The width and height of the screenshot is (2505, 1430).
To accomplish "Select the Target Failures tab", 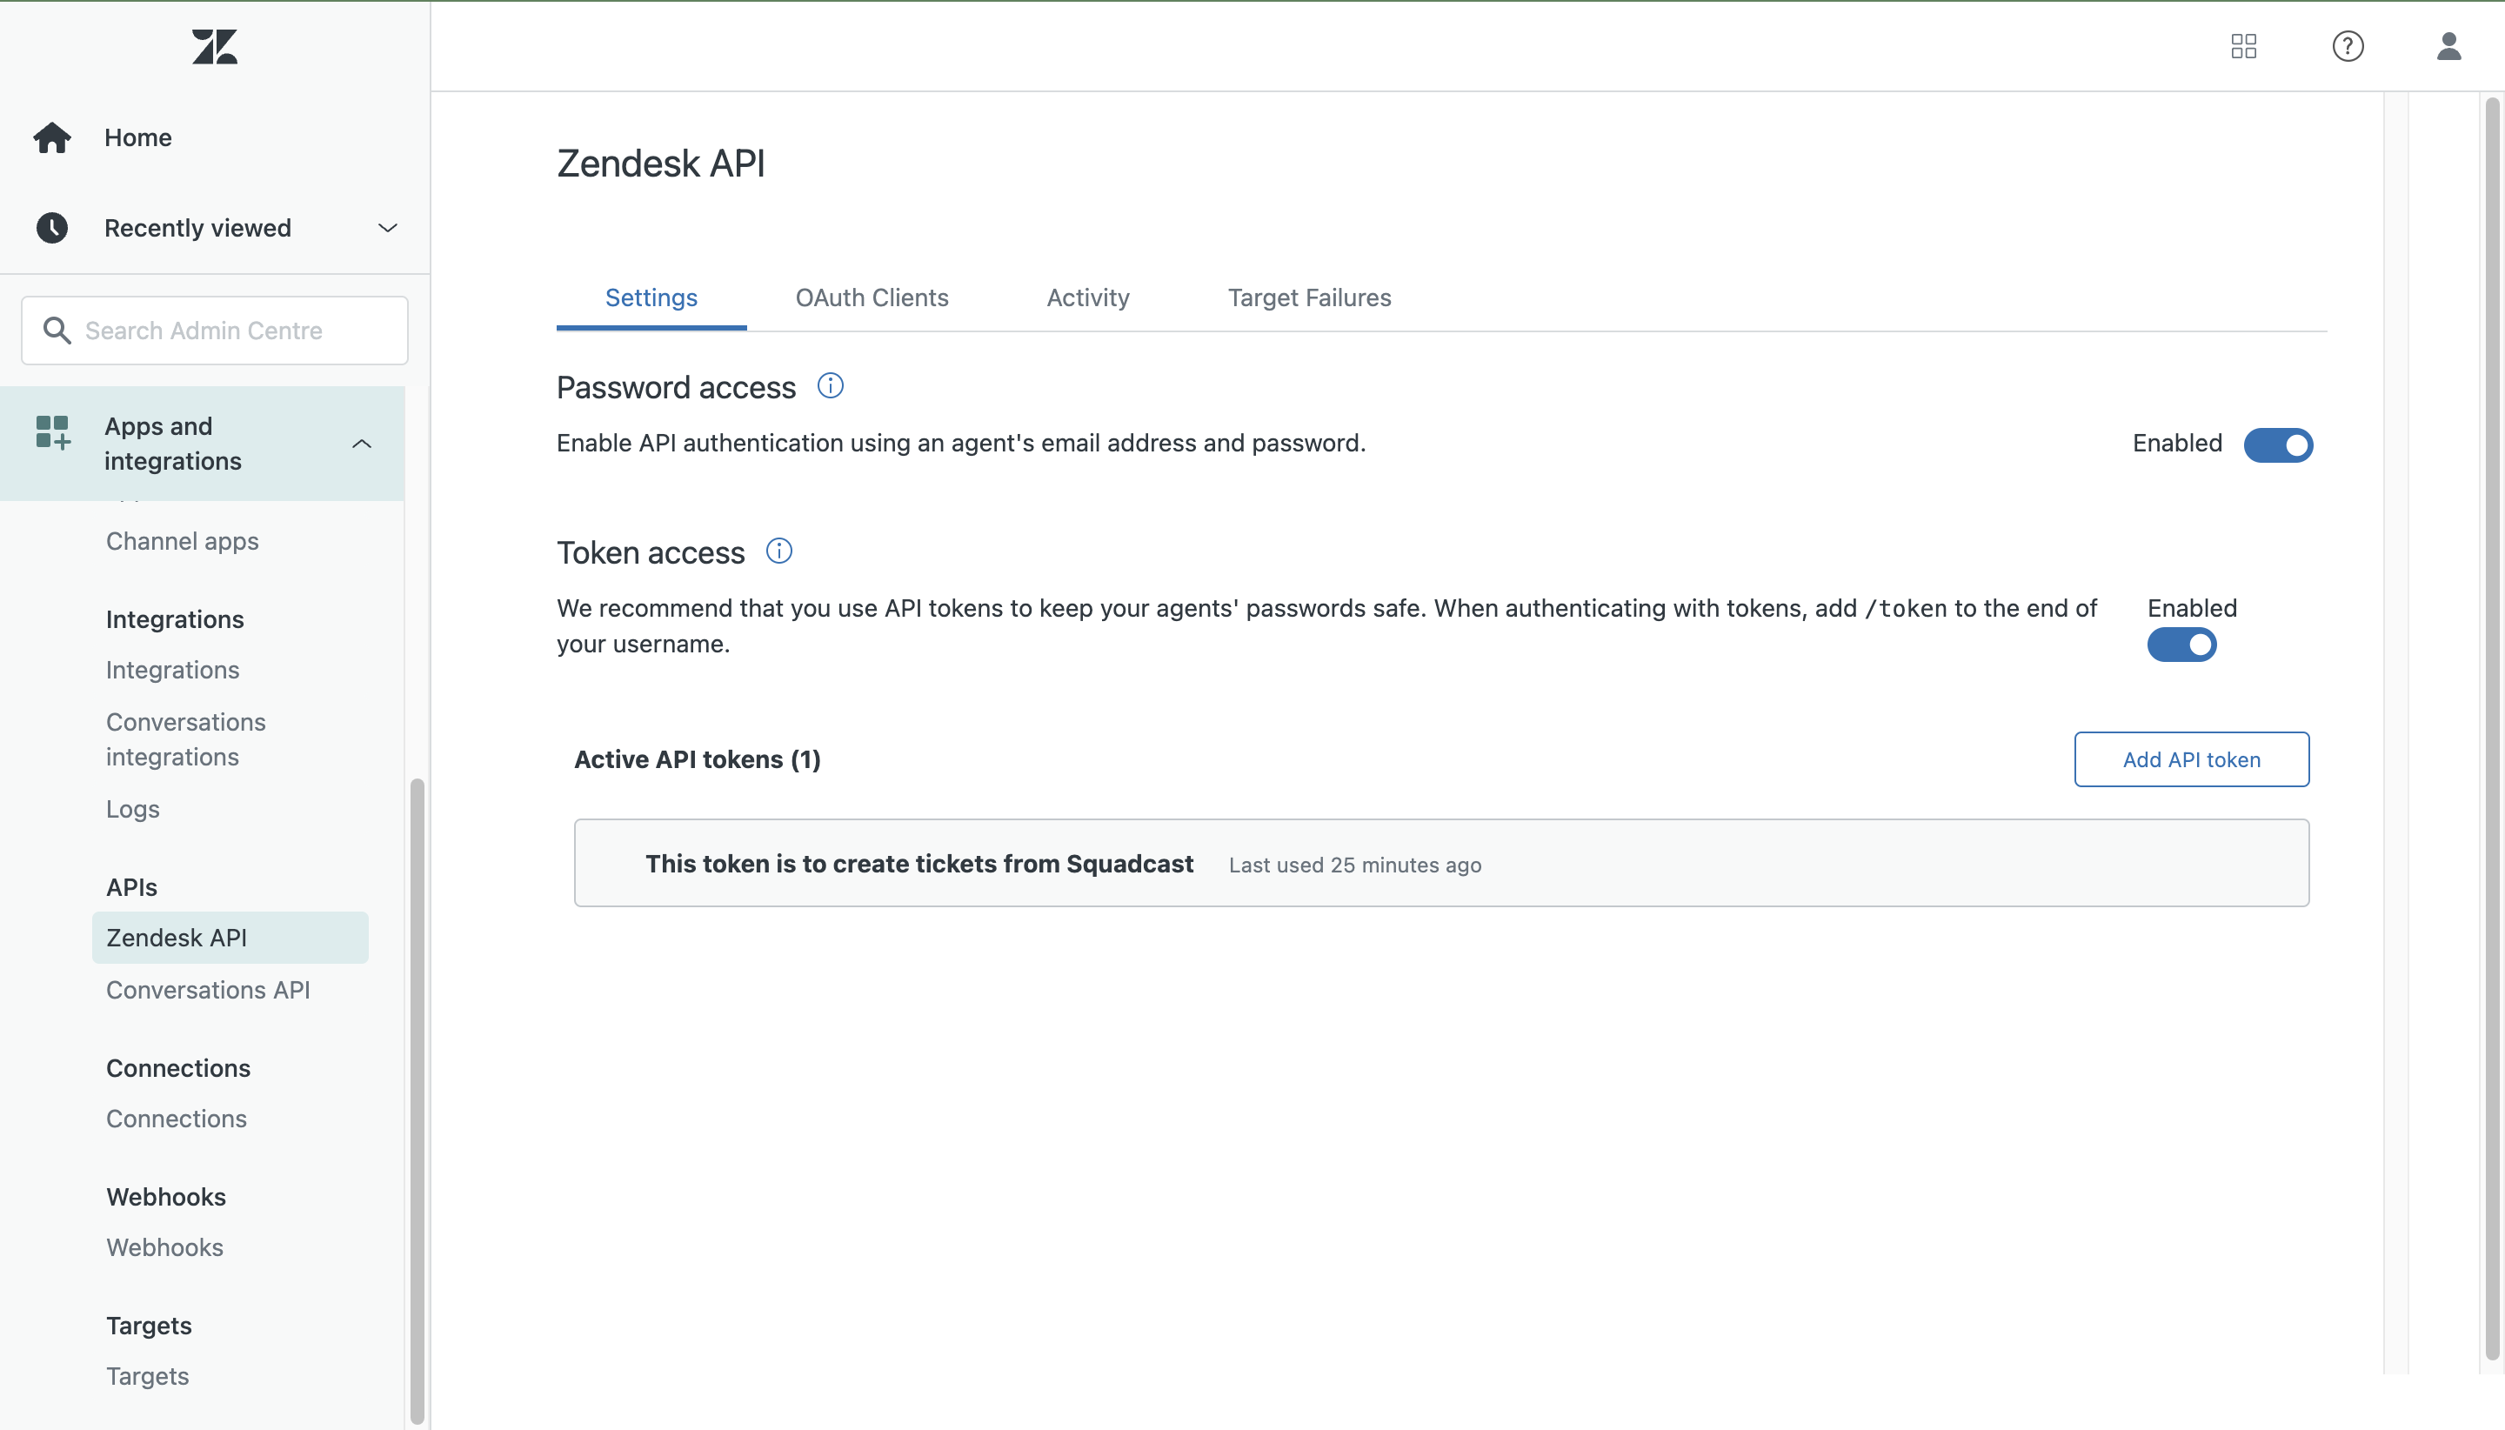I will (1309, 297).
